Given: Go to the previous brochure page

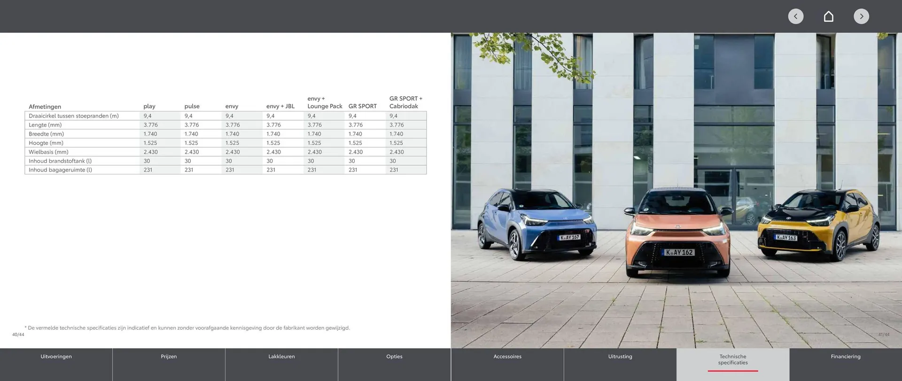Looking at the screenshot, I should 795,16.
